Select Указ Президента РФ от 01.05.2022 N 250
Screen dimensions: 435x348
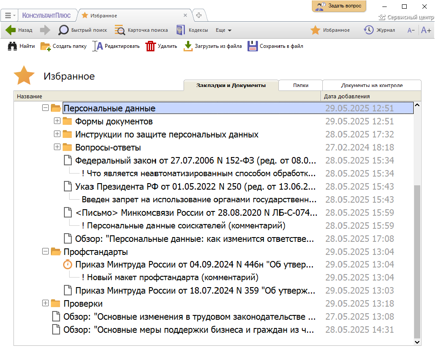(196, 187)
